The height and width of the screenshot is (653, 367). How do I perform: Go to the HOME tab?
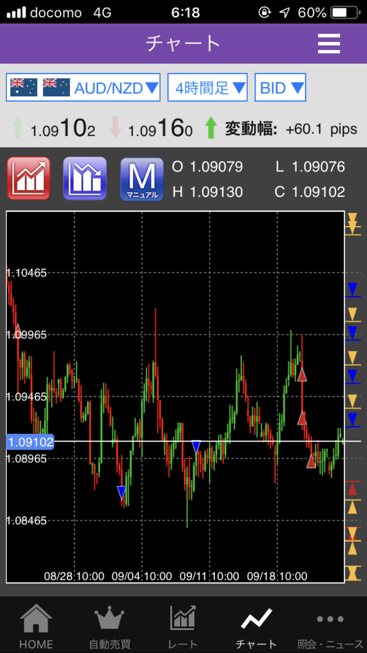[36, 626]
